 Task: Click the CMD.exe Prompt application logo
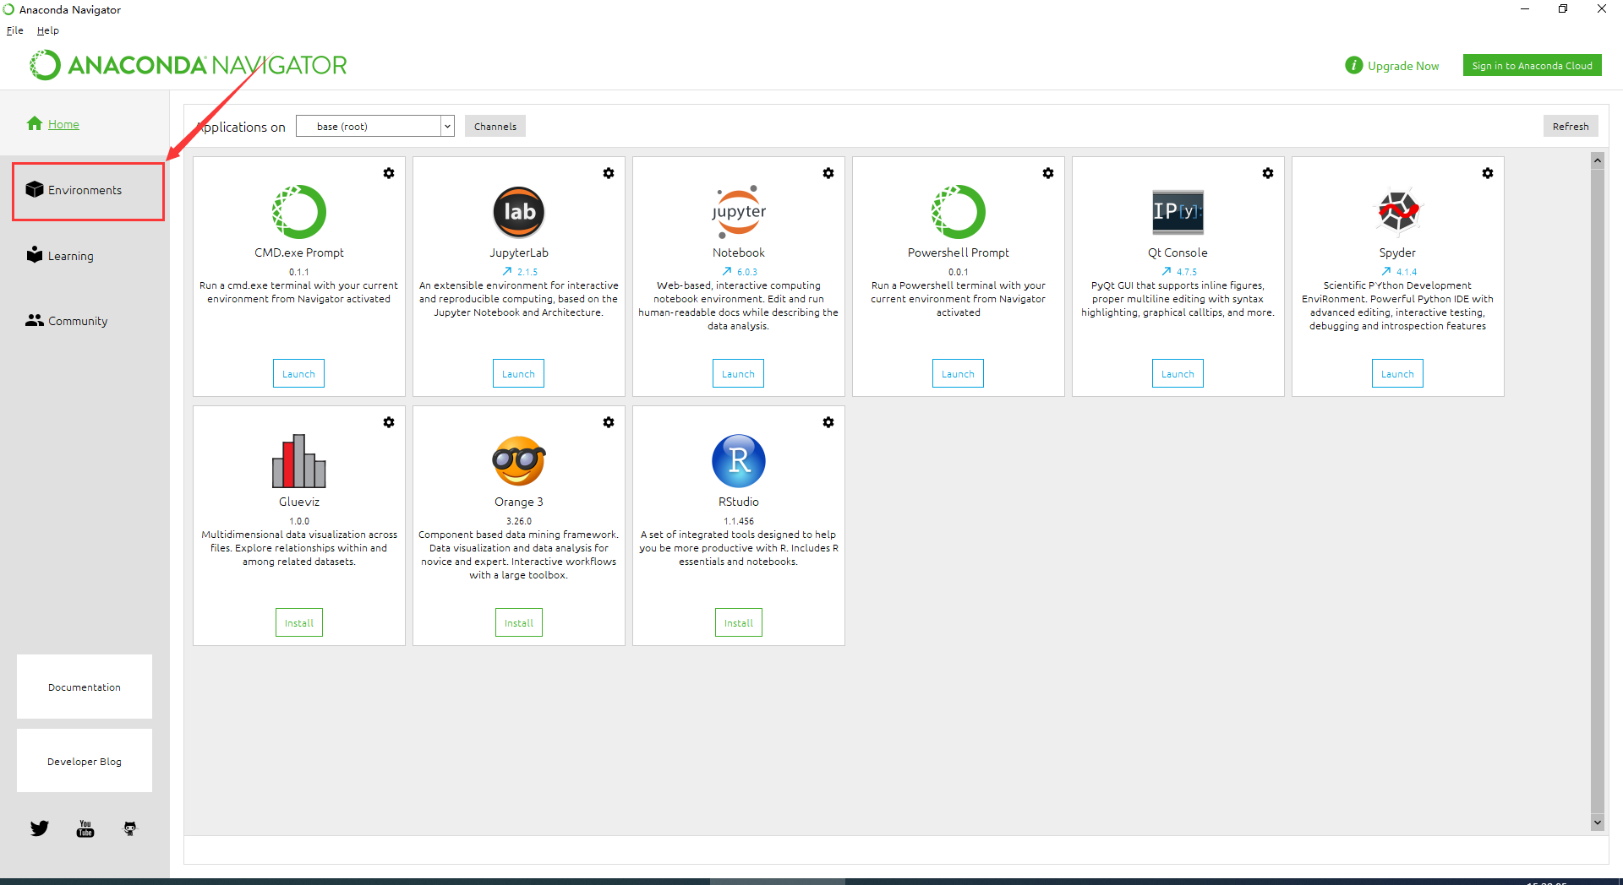[299, 212]
